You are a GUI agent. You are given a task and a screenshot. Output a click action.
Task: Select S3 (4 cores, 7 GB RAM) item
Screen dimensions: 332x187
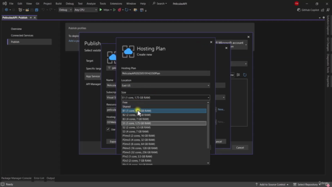164,131
